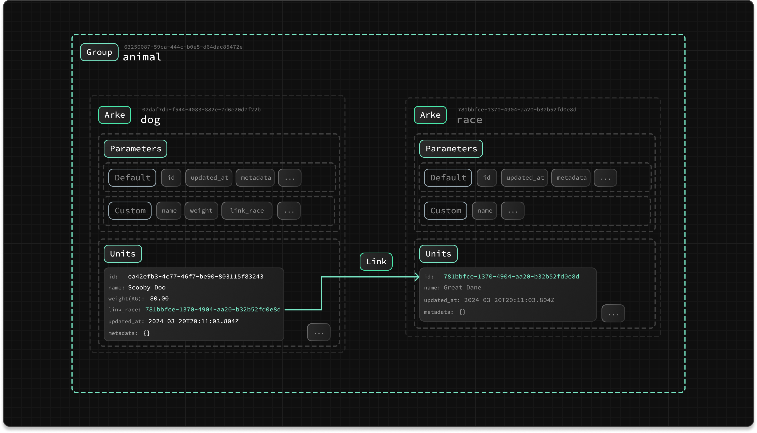Expand more custom parameters in the race arke
Screen dimensions: 757x433
(x=513, y=210)
